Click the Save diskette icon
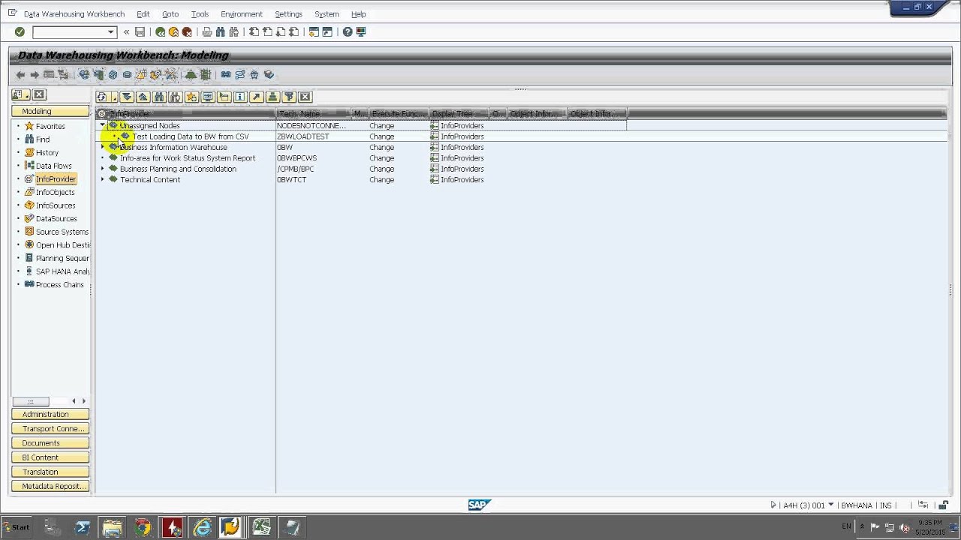 (140, 32)
